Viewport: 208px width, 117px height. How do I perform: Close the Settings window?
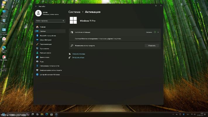(161, 6)
